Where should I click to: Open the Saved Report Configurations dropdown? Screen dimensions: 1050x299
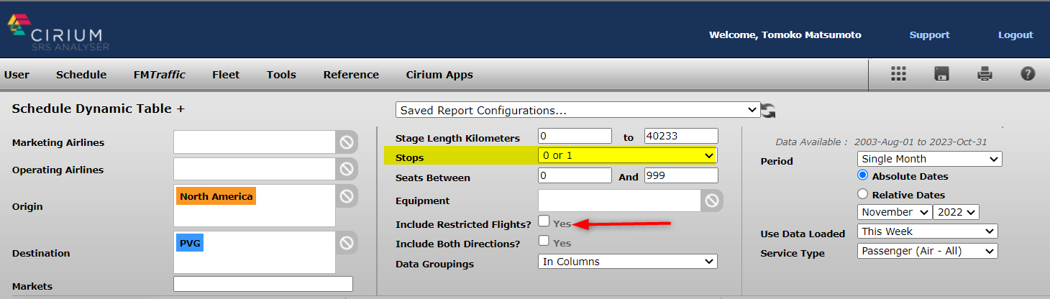coord(577,110)
